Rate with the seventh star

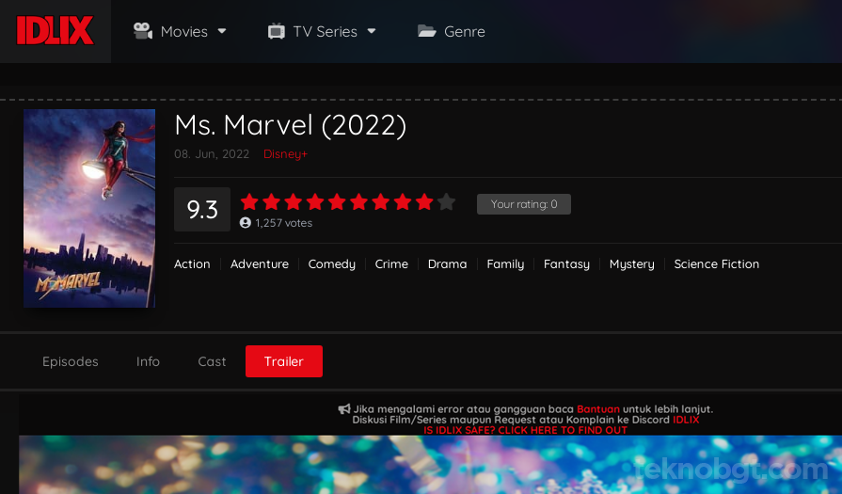[x=381, y=202]
